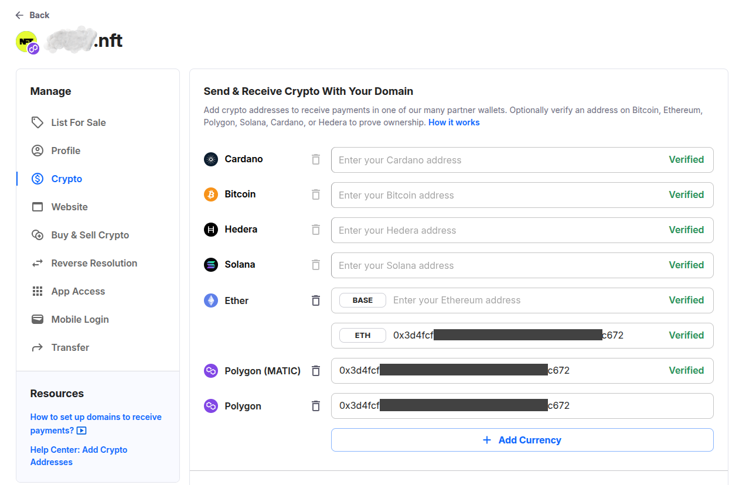Image resolution: width=746 pixels, height=485 pixels.
Task: Click the NFT domain avatar logo
Action: tap(27, 42)
